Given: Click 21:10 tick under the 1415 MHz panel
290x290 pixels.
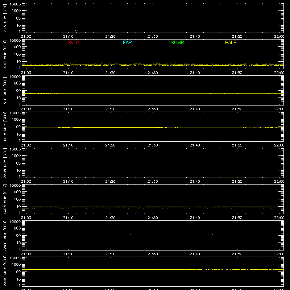Looking at the screenshot, I should pyautogui.click(x=68, y=145).
